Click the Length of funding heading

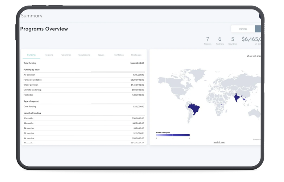[x=32, y=113]
